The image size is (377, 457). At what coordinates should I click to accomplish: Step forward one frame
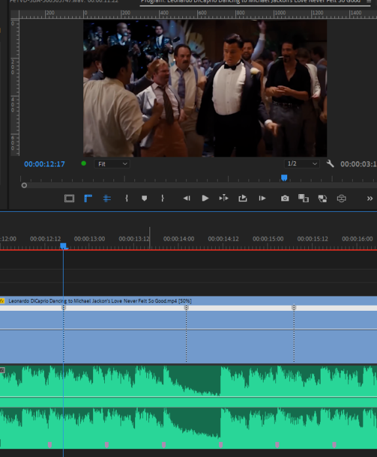(262, 199)
